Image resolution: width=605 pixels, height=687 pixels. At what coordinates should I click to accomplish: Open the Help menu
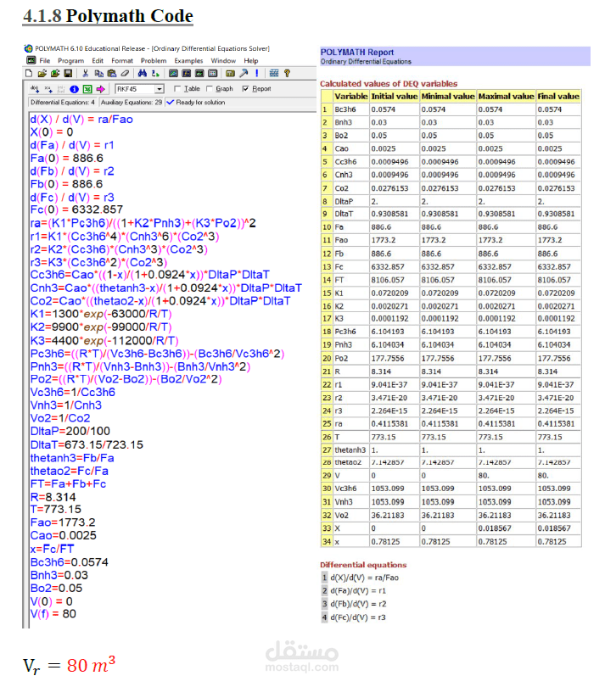[x=251, y=60]
